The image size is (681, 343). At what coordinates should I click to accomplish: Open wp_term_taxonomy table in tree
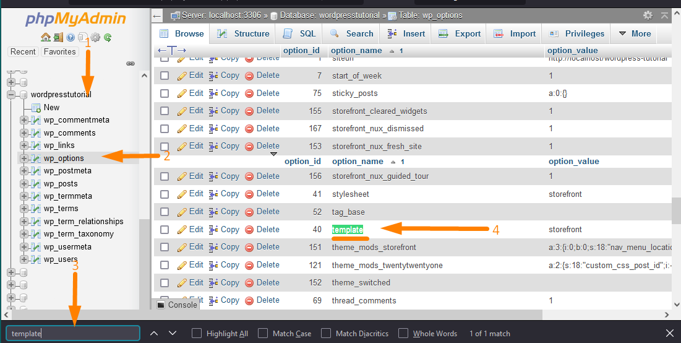(x=79, y=234)
